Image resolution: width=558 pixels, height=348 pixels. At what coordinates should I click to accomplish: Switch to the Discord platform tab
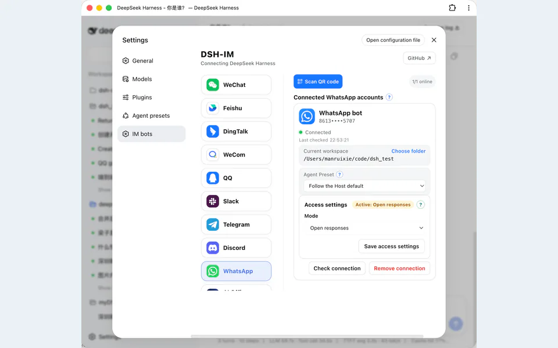click(x=237, y=248)
